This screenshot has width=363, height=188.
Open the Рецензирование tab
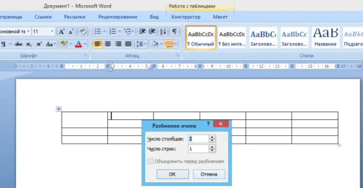coord(118,17)
